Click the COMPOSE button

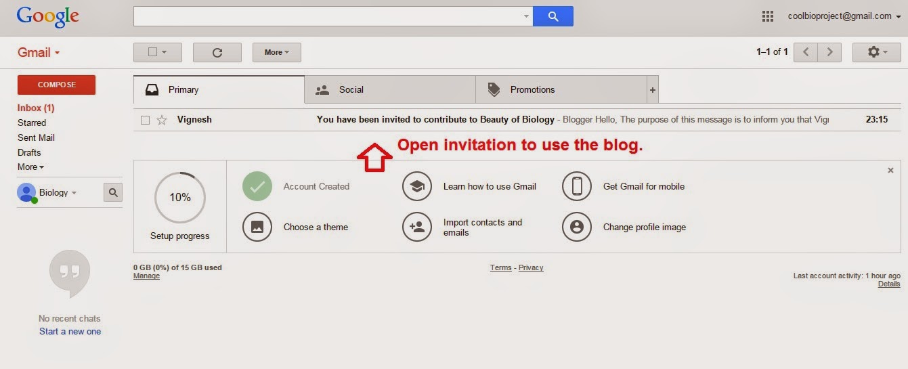pos(56,85)
